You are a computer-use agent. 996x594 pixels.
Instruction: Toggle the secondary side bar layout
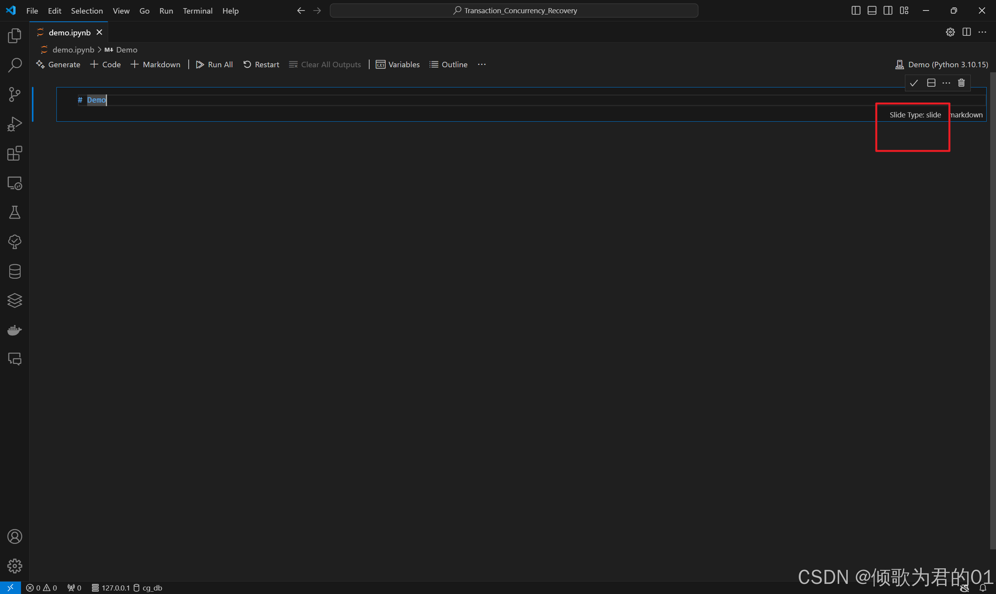pos(888,11)
